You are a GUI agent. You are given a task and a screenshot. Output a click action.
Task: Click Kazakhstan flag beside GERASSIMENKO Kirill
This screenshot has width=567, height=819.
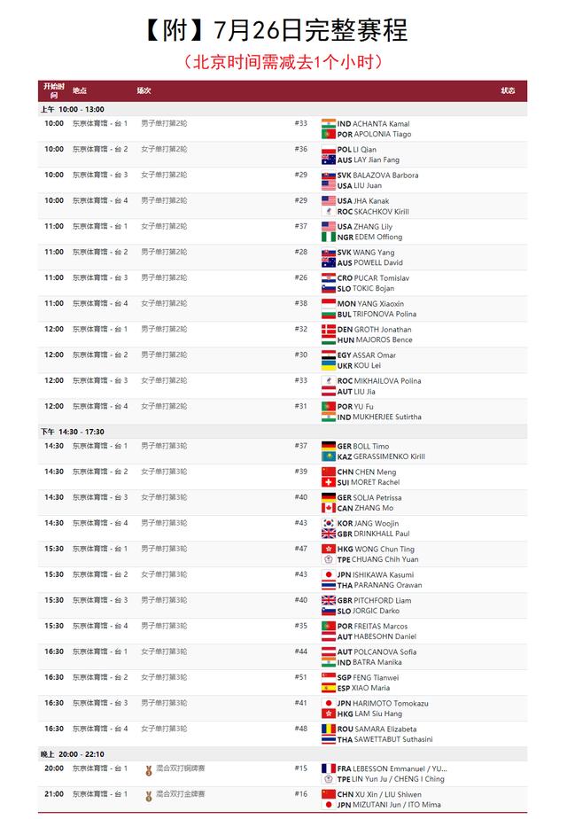[329, 457]
